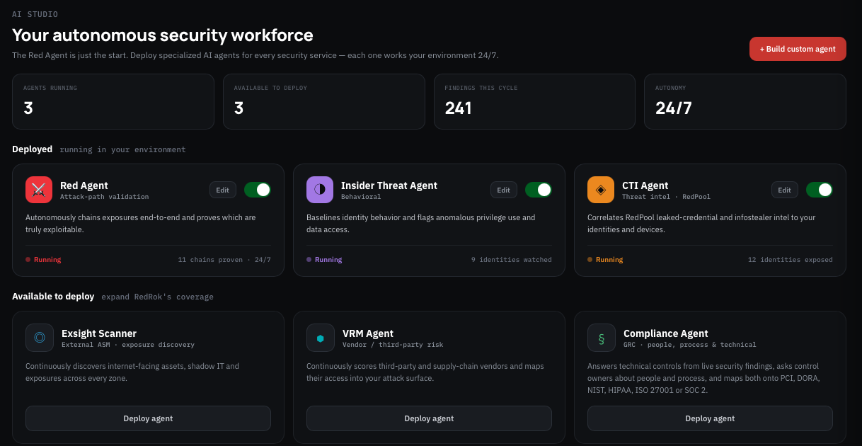
Task: Click 'External ASM · exposure discovery' subtitle
Action: 127,345
